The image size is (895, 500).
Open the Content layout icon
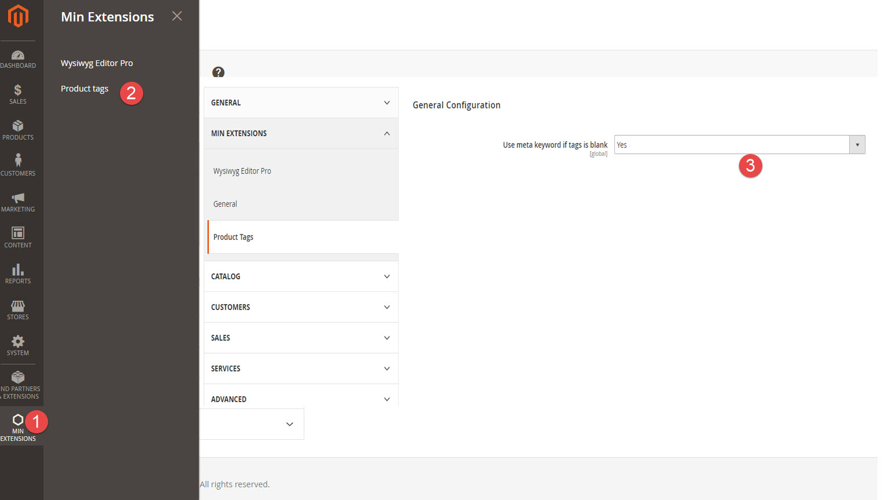click(18, 233)
